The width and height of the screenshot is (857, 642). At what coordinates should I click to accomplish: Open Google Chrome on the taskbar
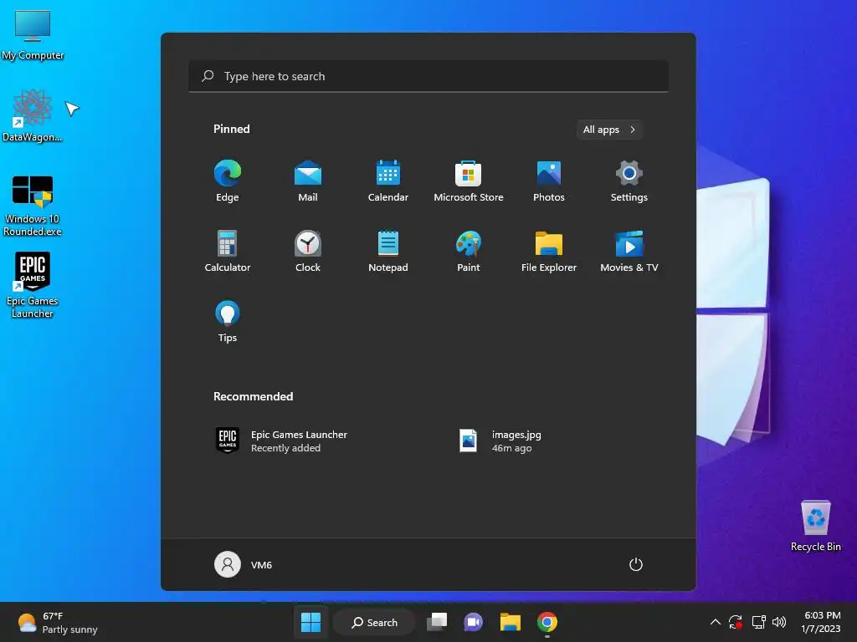(x=547, y=622)
